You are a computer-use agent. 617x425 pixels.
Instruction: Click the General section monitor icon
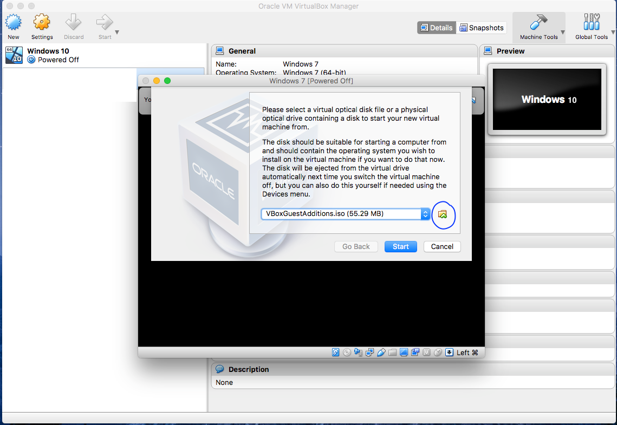(x=220, y=51)
